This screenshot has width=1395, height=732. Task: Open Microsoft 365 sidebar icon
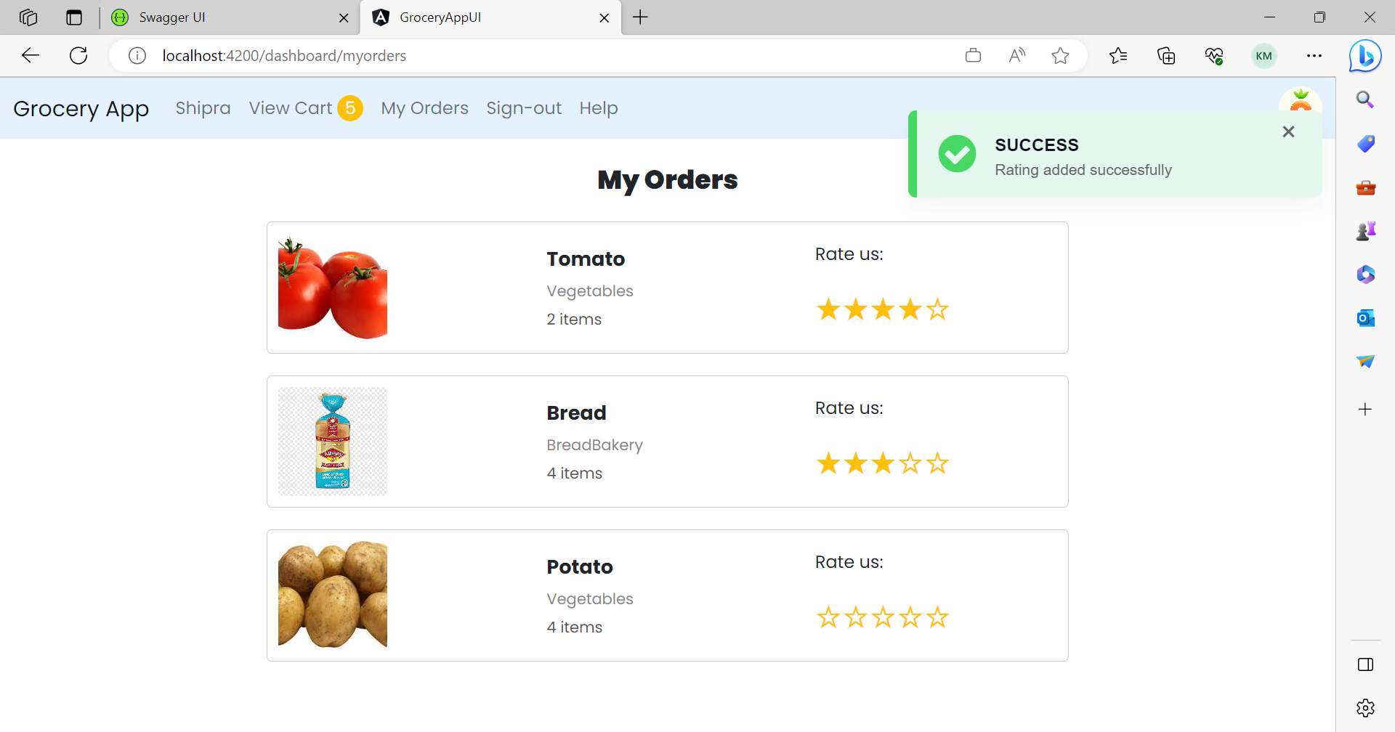(1365, 274)
